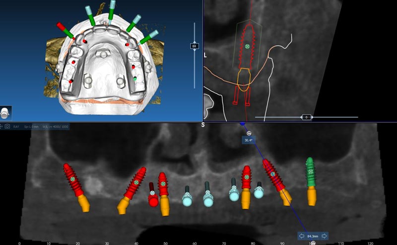
Task: Click the rotation handle above the 30.4° label
Action: 248,133
